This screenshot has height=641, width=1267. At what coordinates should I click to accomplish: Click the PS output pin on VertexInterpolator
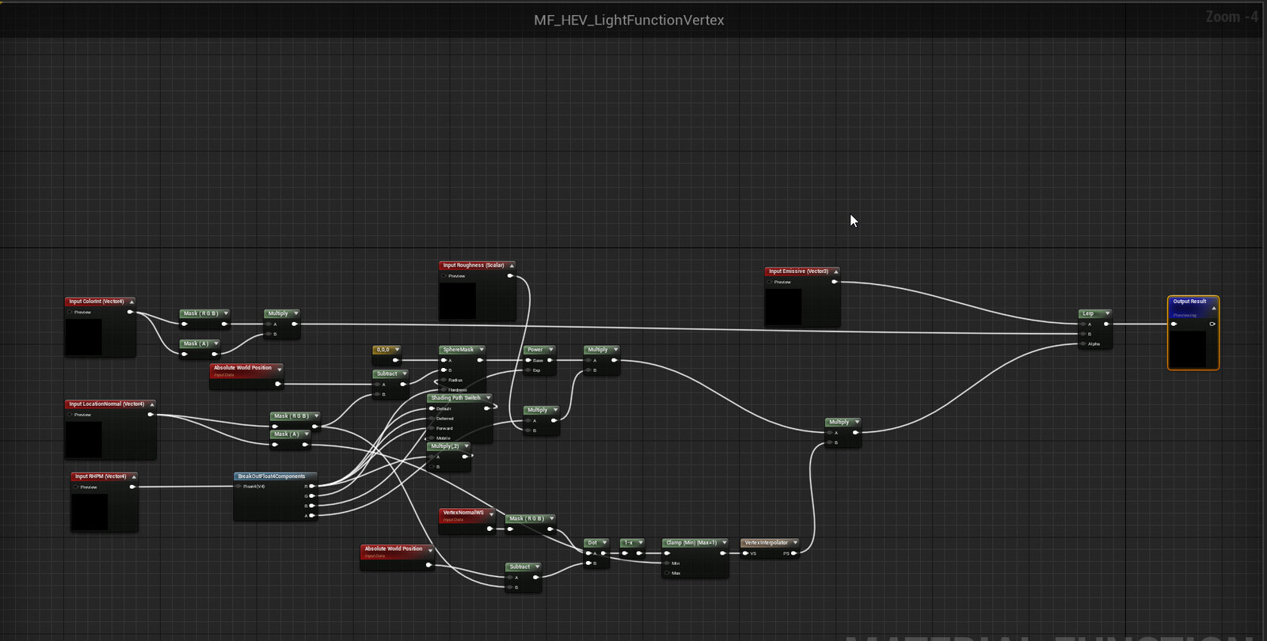(793, 553)
